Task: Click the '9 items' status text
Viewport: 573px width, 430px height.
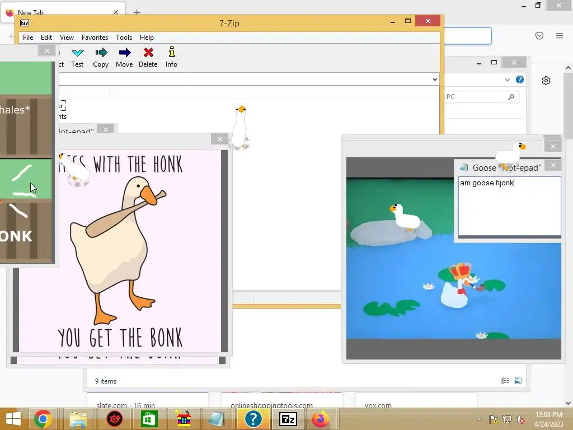Action: pyautogui.click(x=106, y=381)
